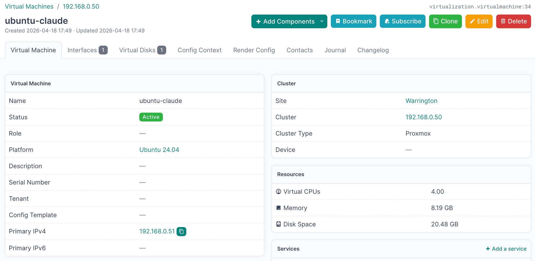535x261 pixels.
Task: Switch to the Virtual Machine tab
Action: pyautogui.click(x=33, y=50)
